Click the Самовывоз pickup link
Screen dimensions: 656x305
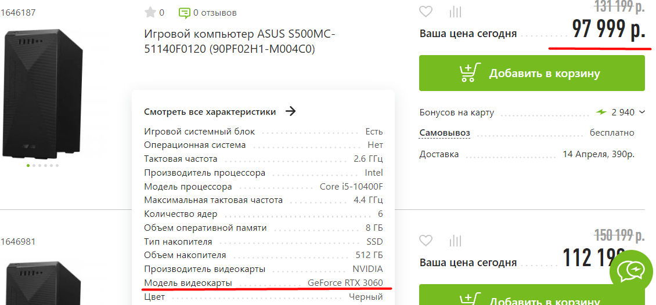(x=445, y=133)
